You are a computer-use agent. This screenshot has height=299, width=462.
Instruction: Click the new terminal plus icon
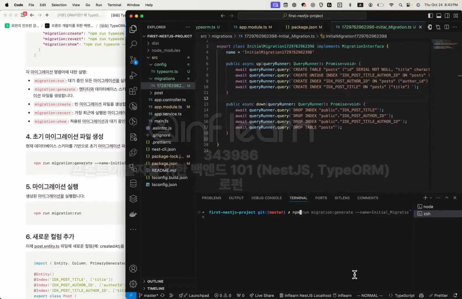[x=425, y=198]
